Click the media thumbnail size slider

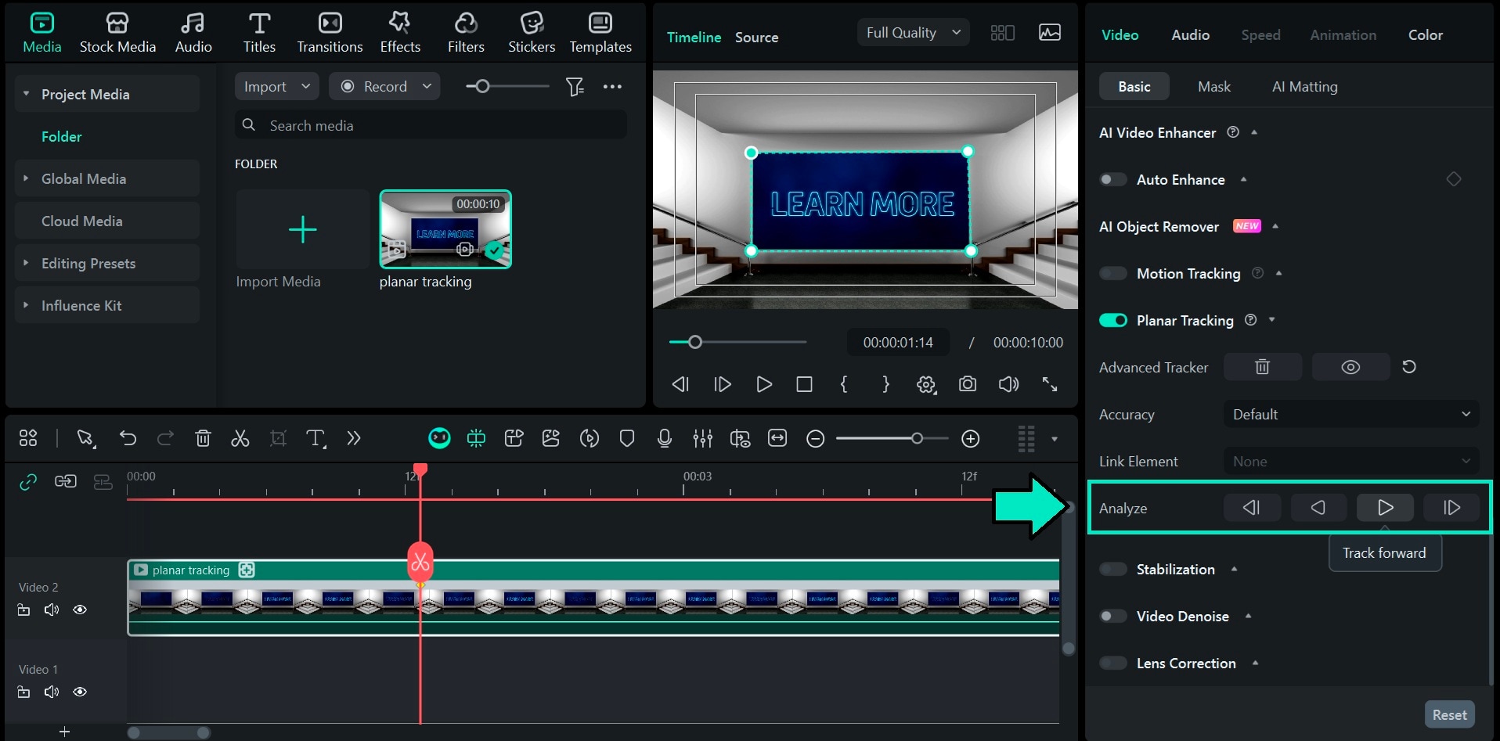click(x=507, y=87)
